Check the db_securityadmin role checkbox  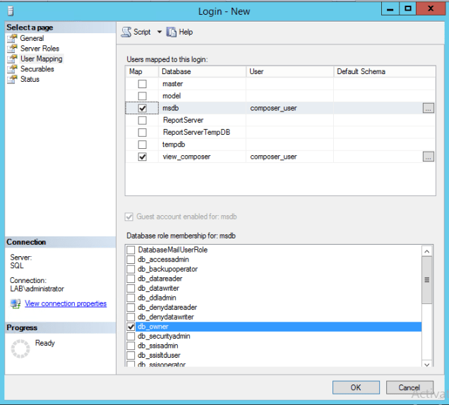(x=131, y=336)
